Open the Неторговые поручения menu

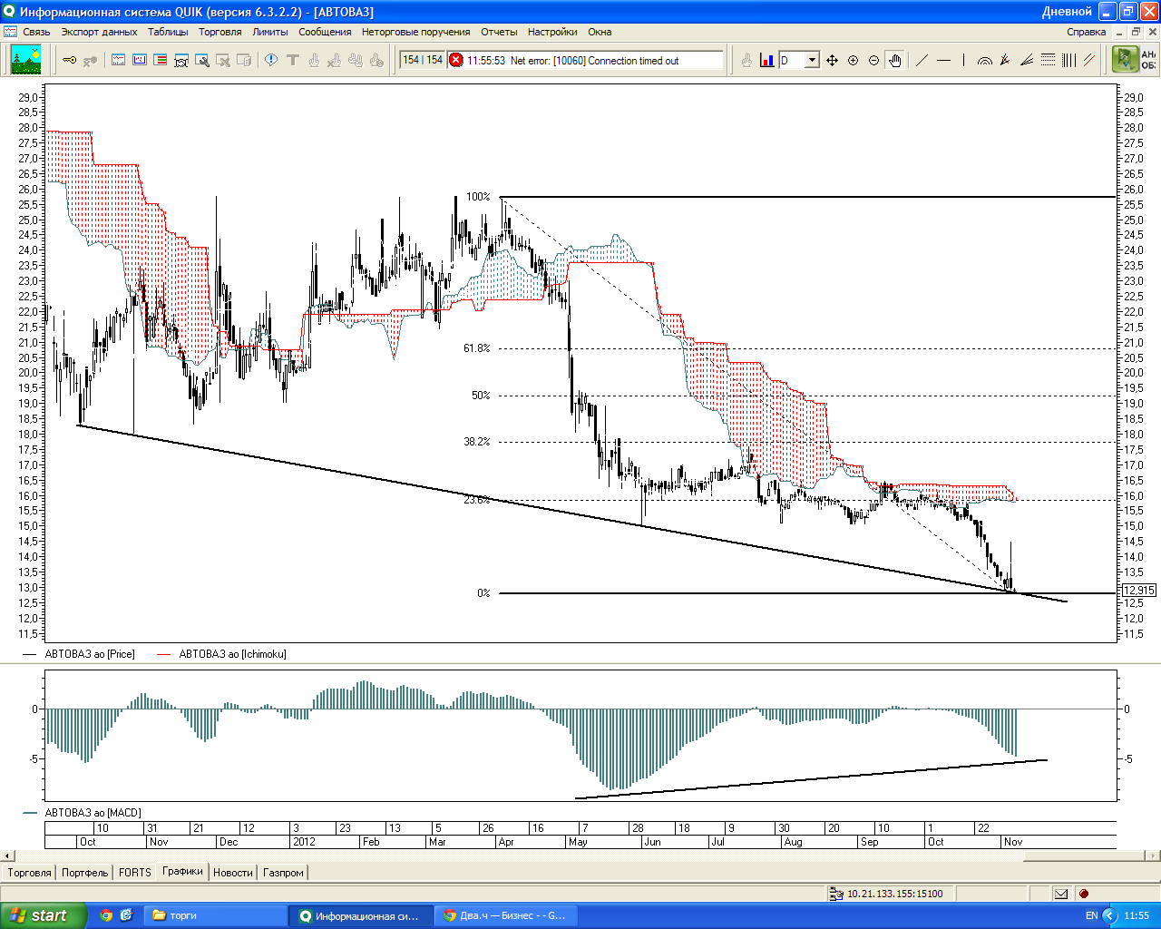416,32
